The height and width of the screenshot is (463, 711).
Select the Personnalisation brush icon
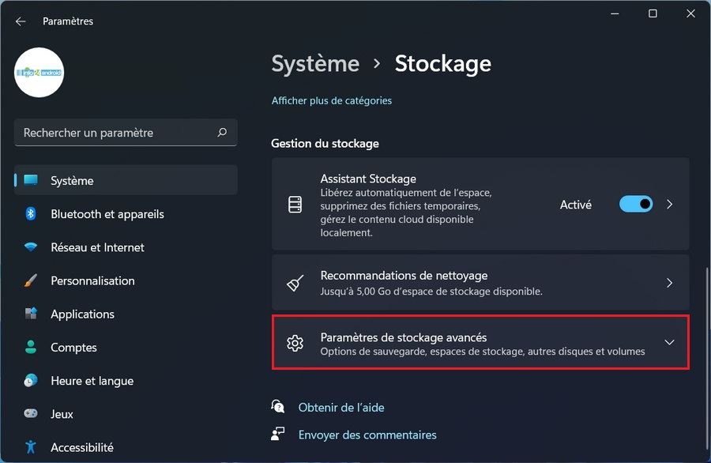[30, 280]
